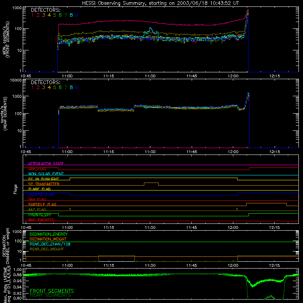
Task: Click the 'DECIMATION CHANNEL or weight' axis title
Action: tap(6, 246)
